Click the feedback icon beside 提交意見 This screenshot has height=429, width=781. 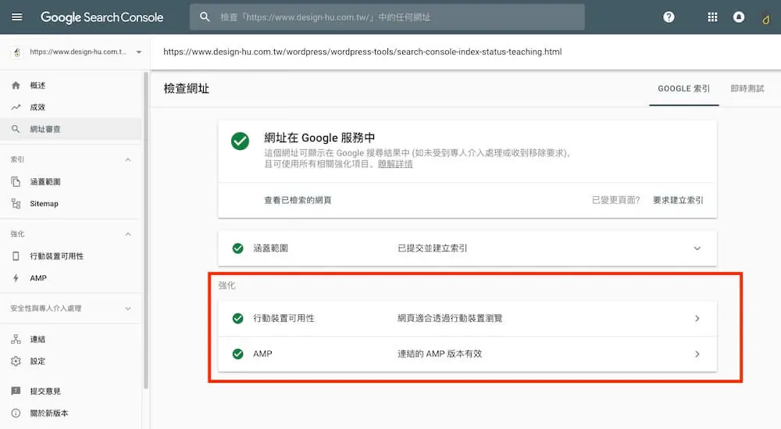tap(16, 391)
